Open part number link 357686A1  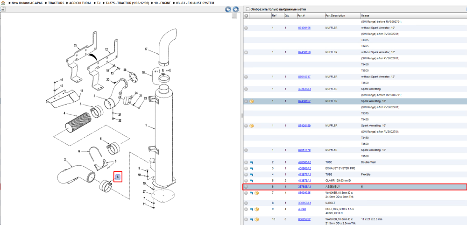coord(304,187)
